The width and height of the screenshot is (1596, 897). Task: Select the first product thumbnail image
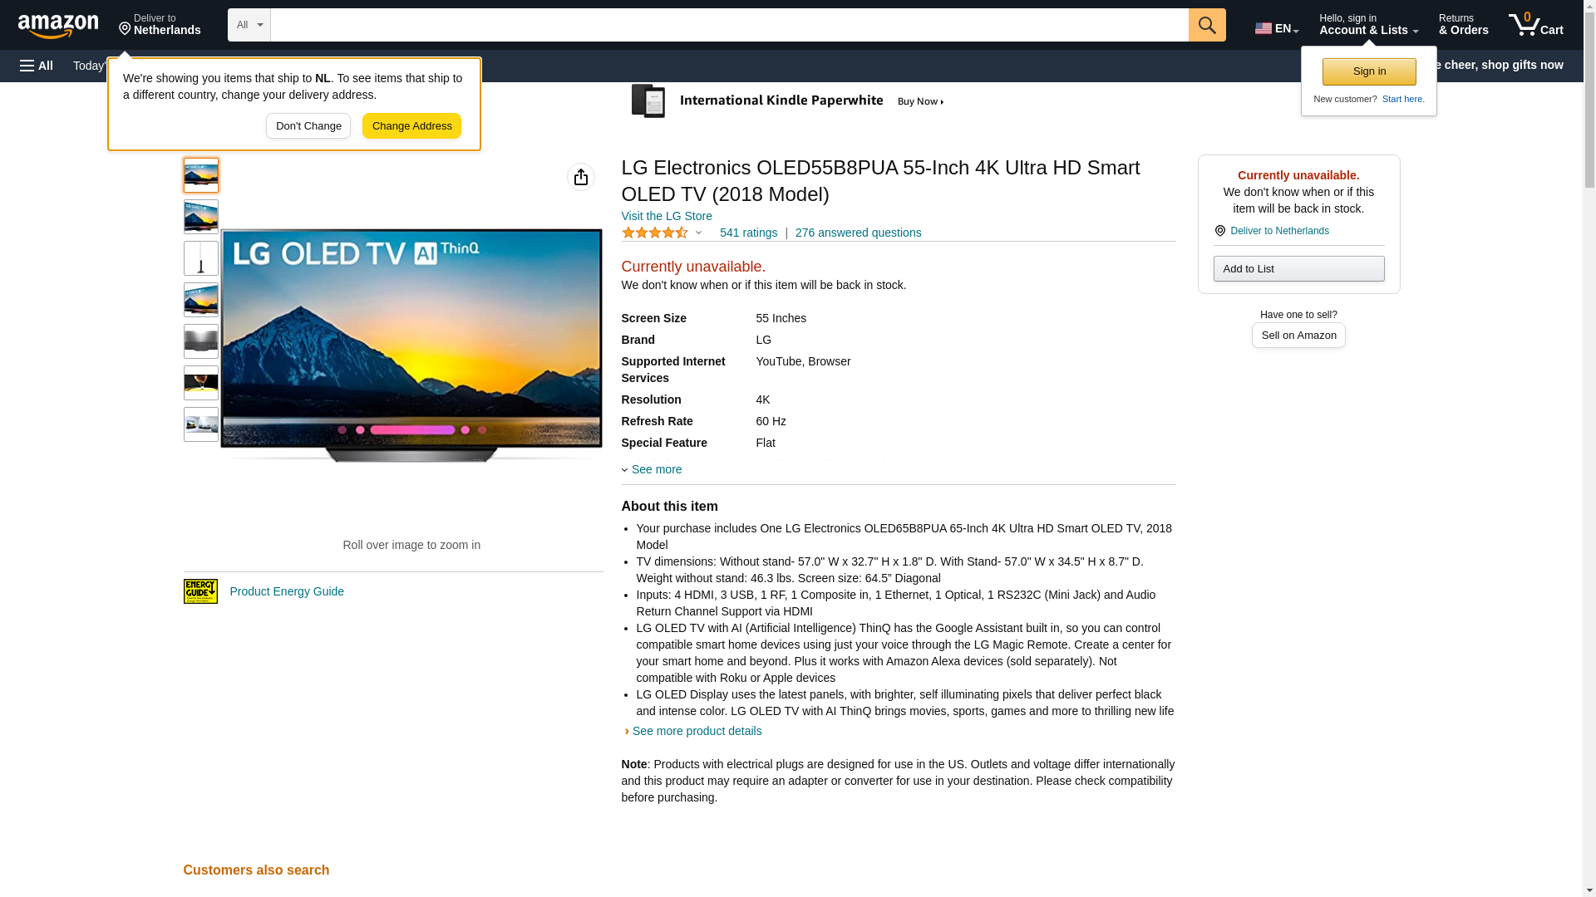[x=201, y=175]
